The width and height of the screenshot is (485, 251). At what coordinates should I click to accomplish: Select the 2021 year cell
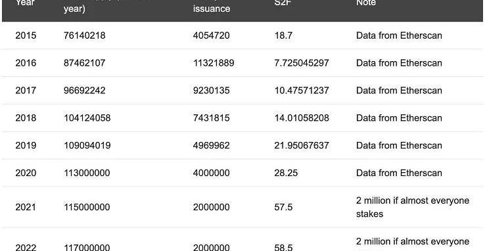[26, 207]
